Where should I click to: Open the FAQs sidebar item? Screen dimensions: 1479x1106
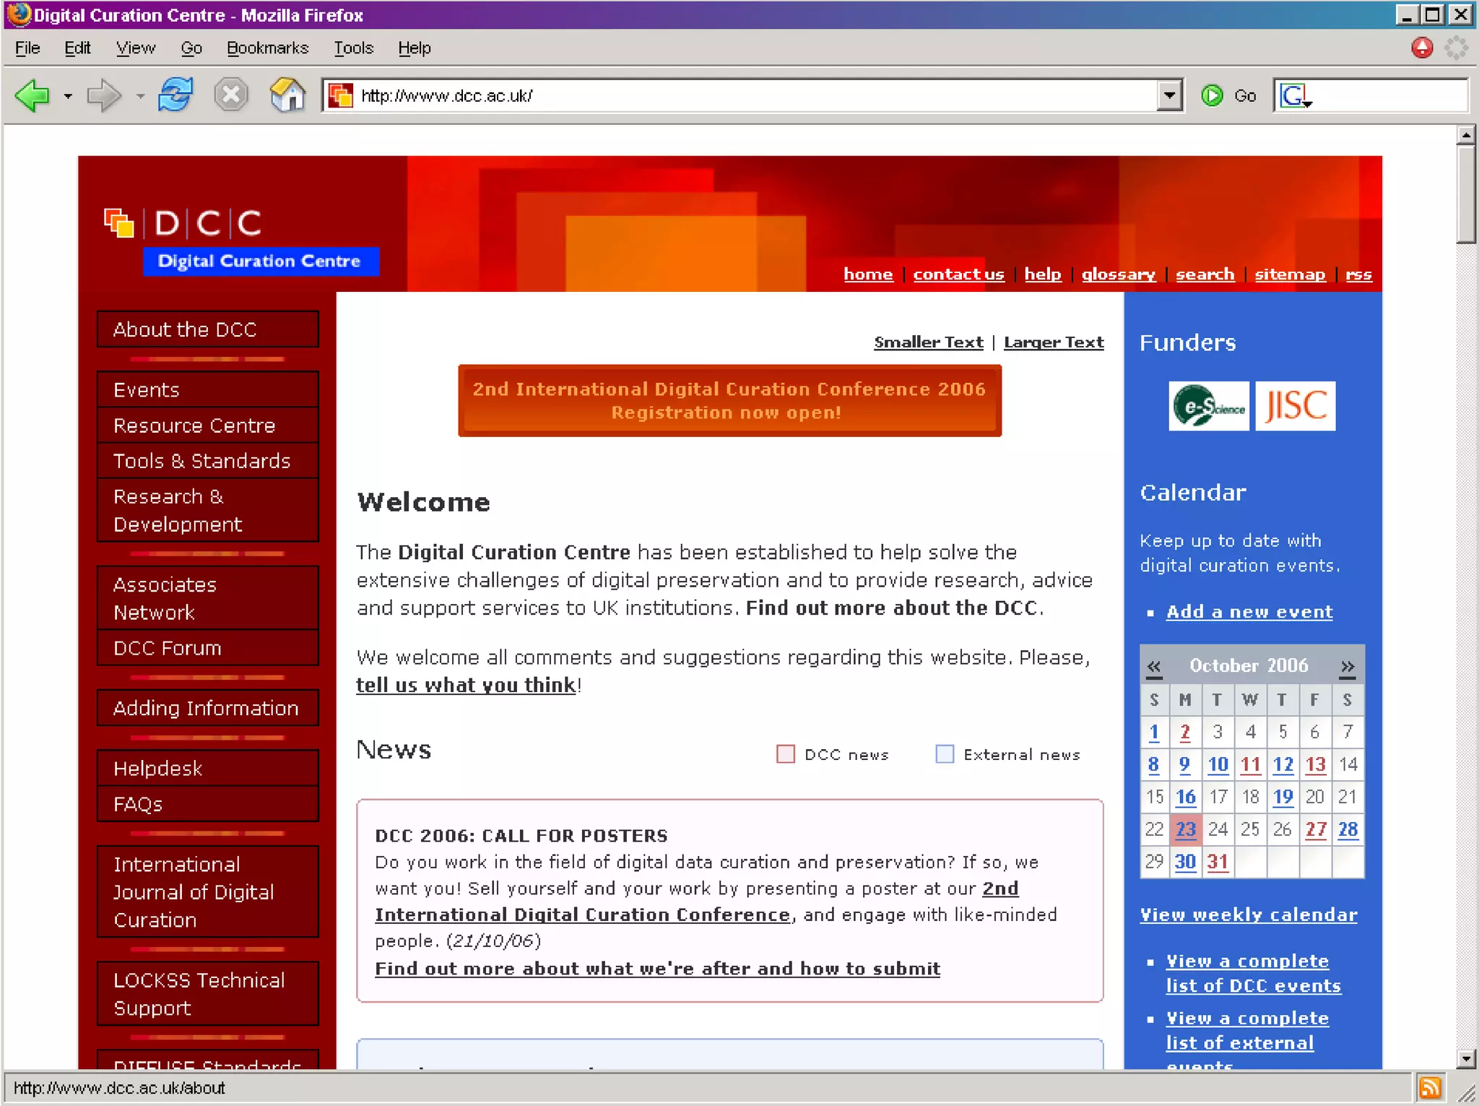208,803
